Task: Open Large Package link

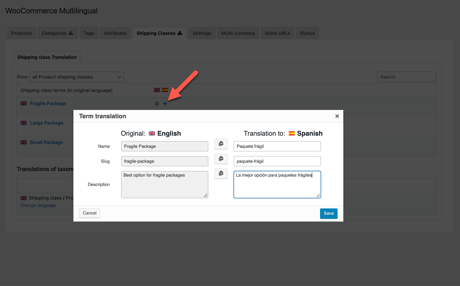Action: 47,123
